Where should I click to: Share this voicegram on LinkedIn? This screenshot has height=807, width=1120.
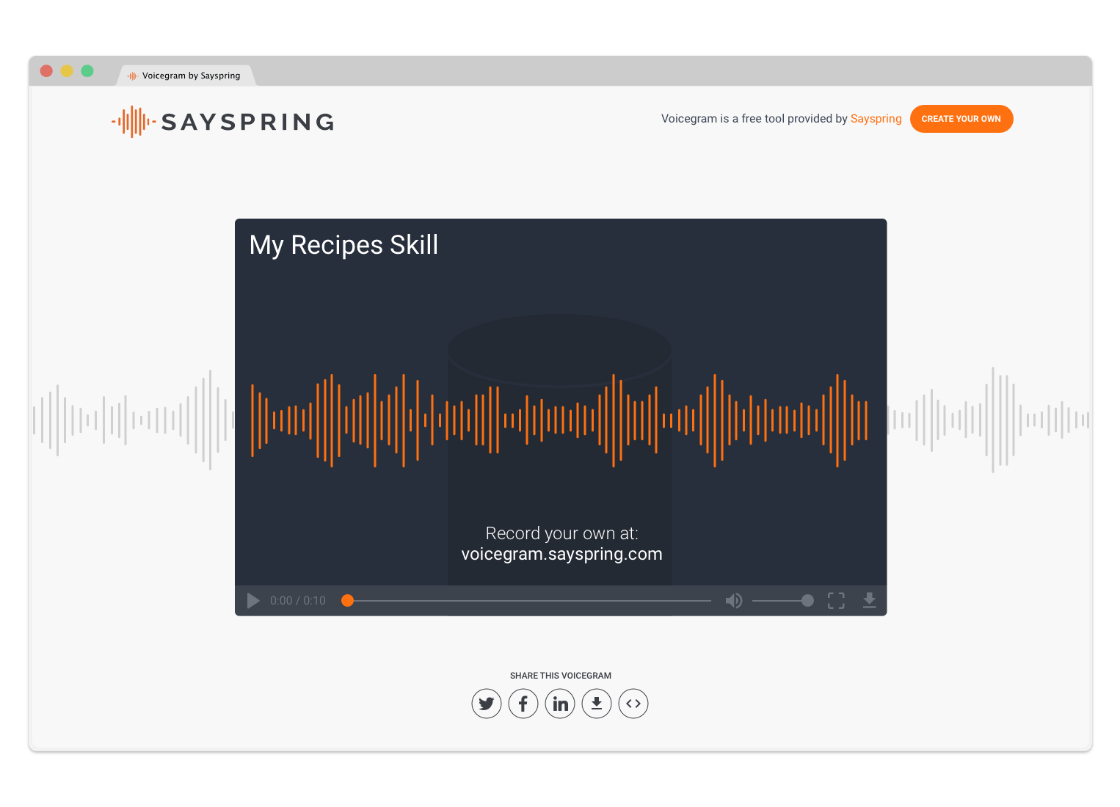click(560, 704)
